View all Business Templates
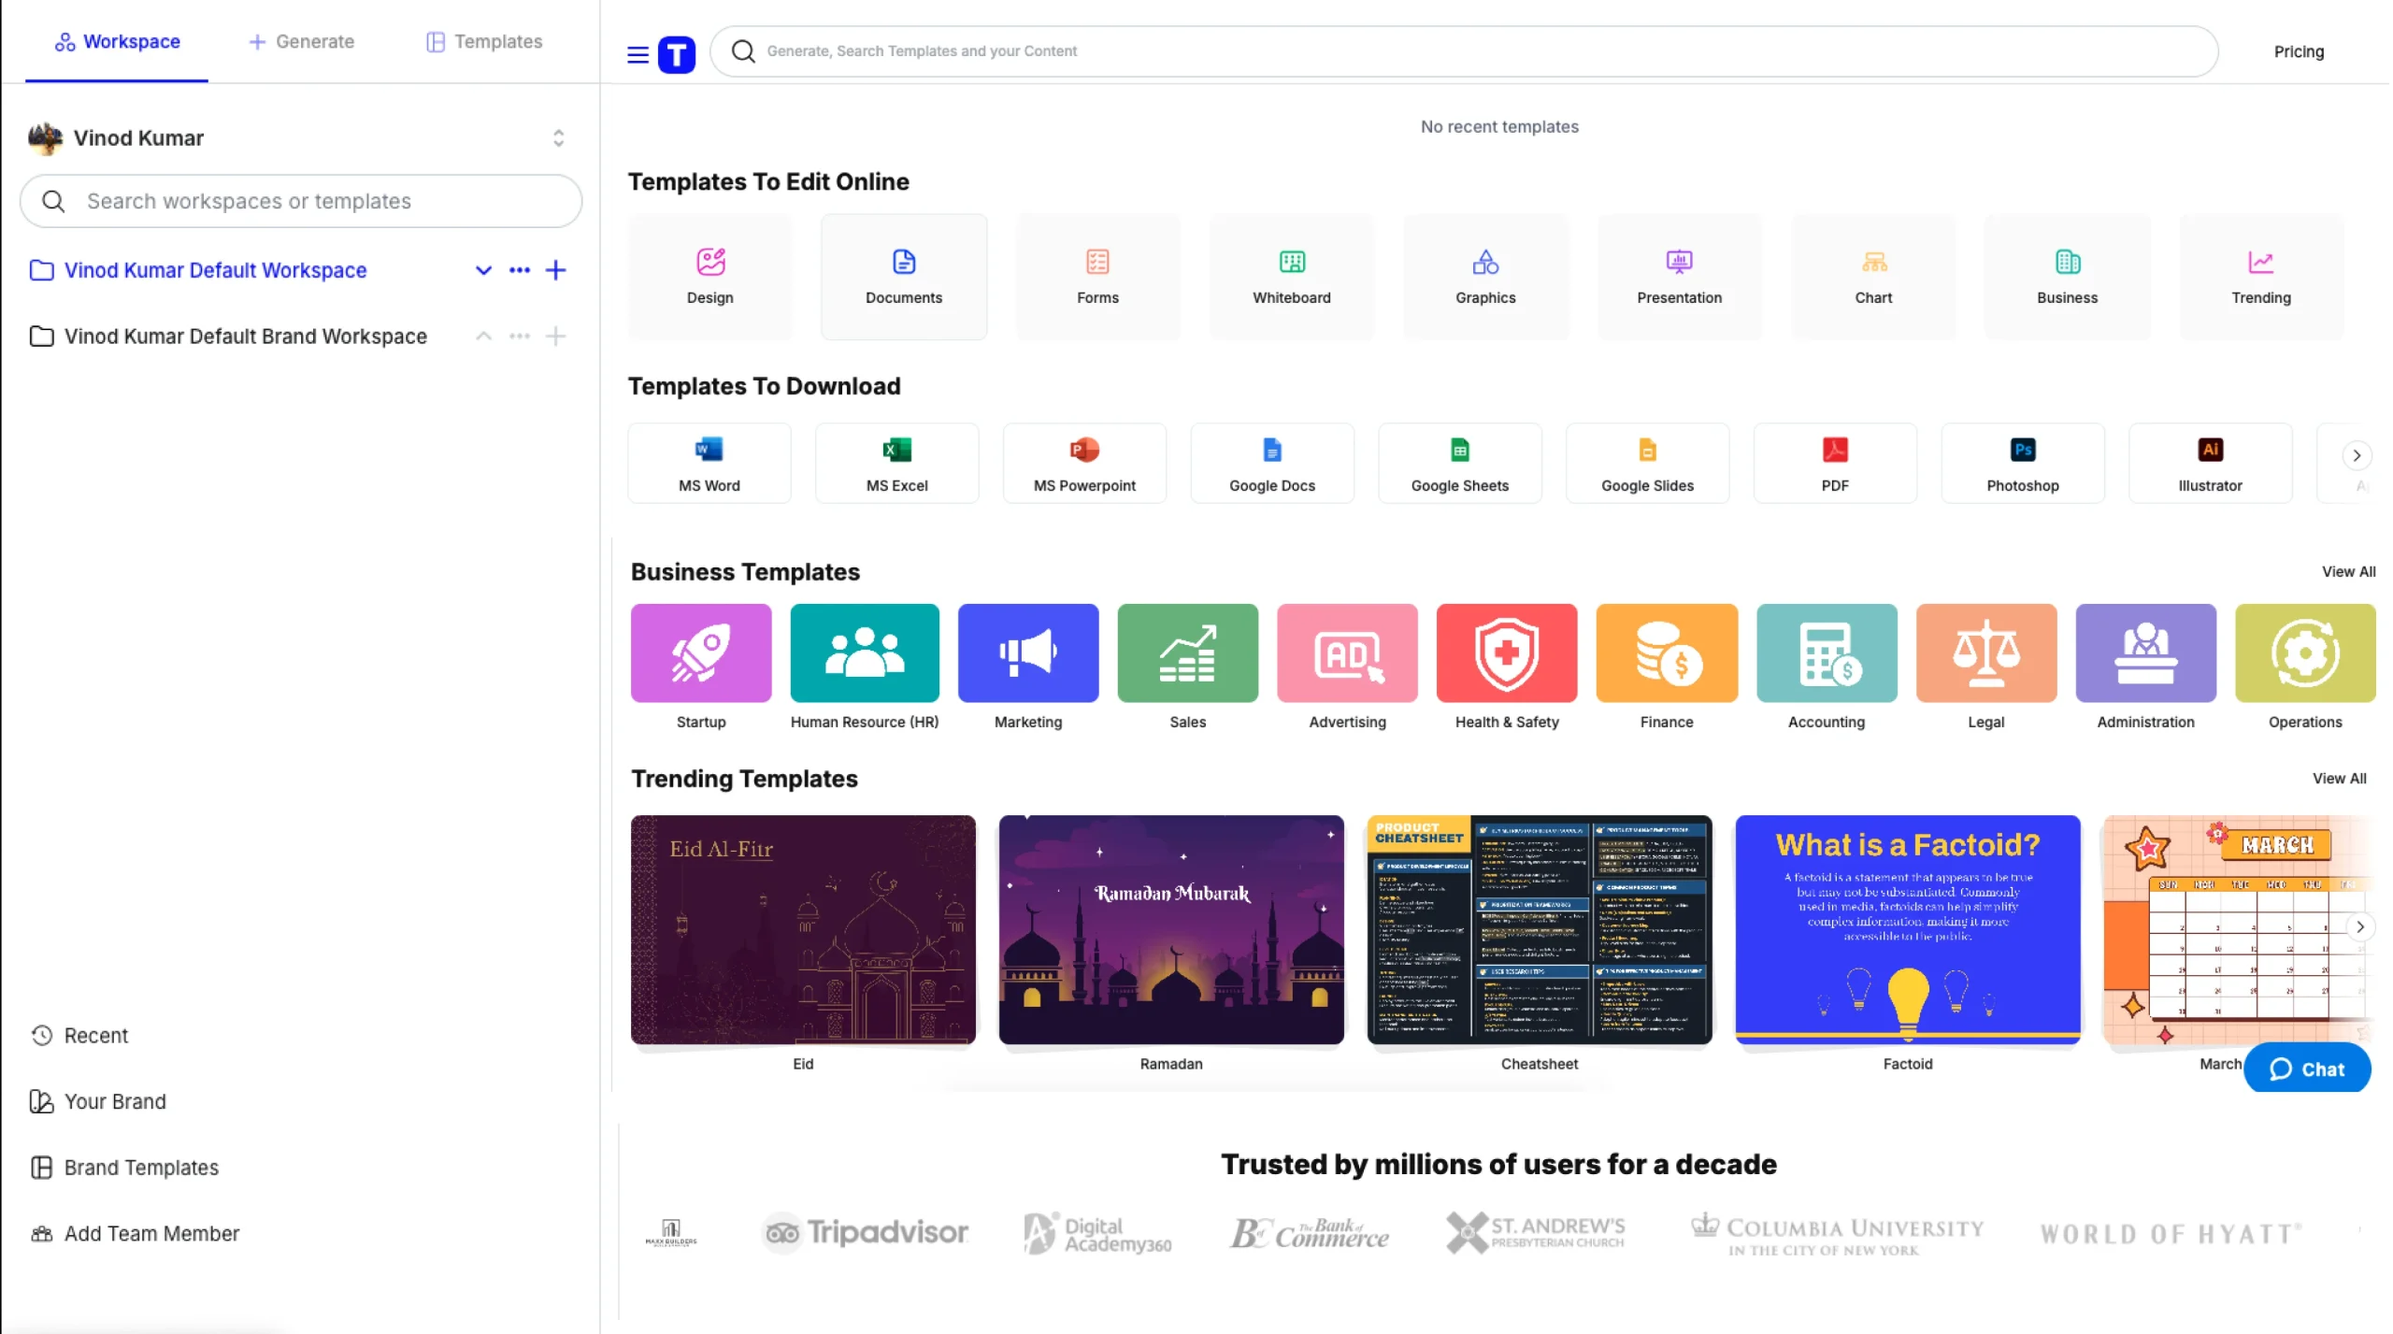Viewport: 2393px width, 1334px height. [x=2347, y=571]
